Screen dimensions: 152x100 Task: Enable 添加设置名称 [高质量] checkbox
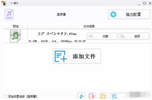[x=5, y=96]
